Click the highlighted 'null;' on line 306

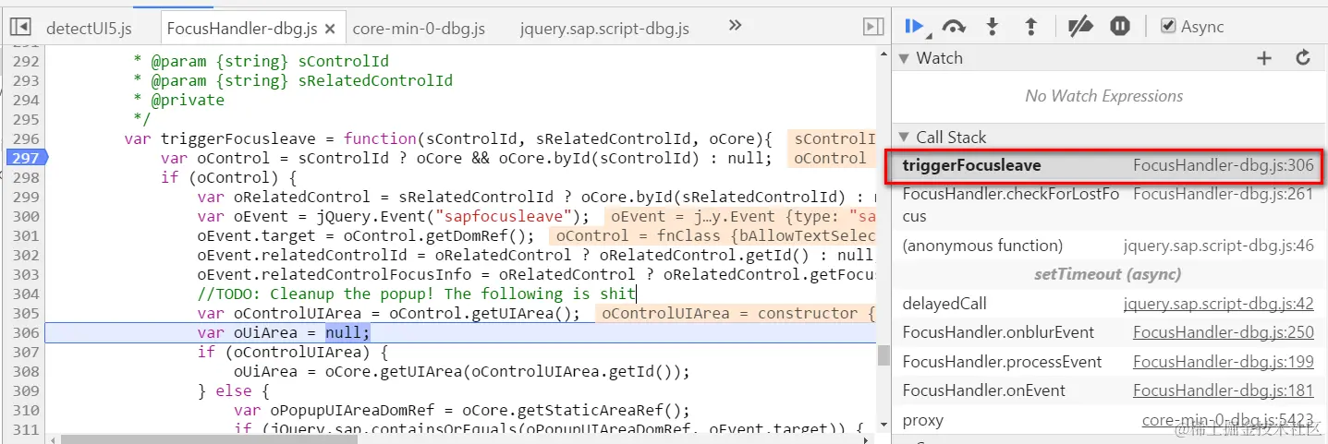point(347,332)
